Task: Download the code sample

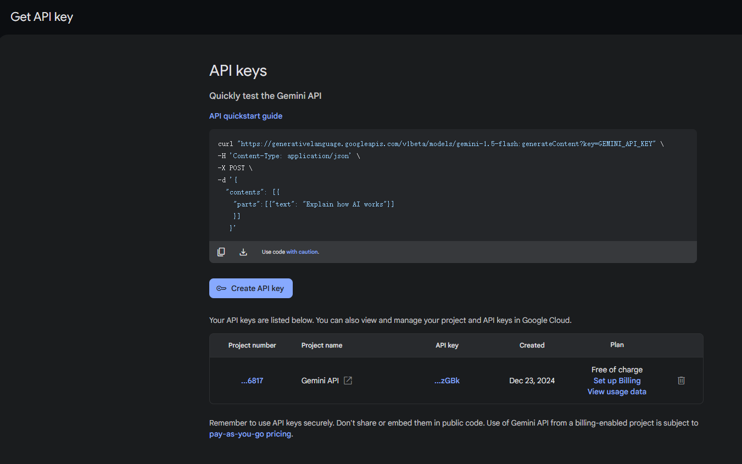Action: pos(243,252)
